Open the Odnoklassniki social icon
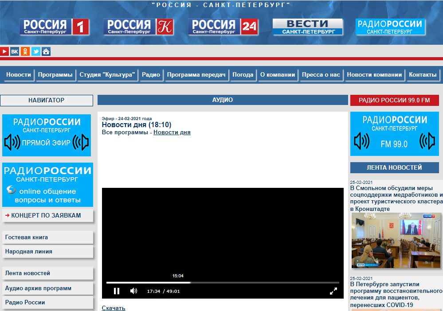Viewport: 443px width, 311px height. [x=25, y=51]
